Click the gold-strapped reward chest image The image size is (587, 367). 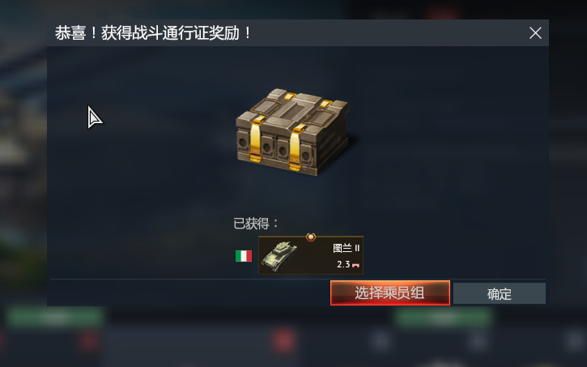tap(293, 131)
